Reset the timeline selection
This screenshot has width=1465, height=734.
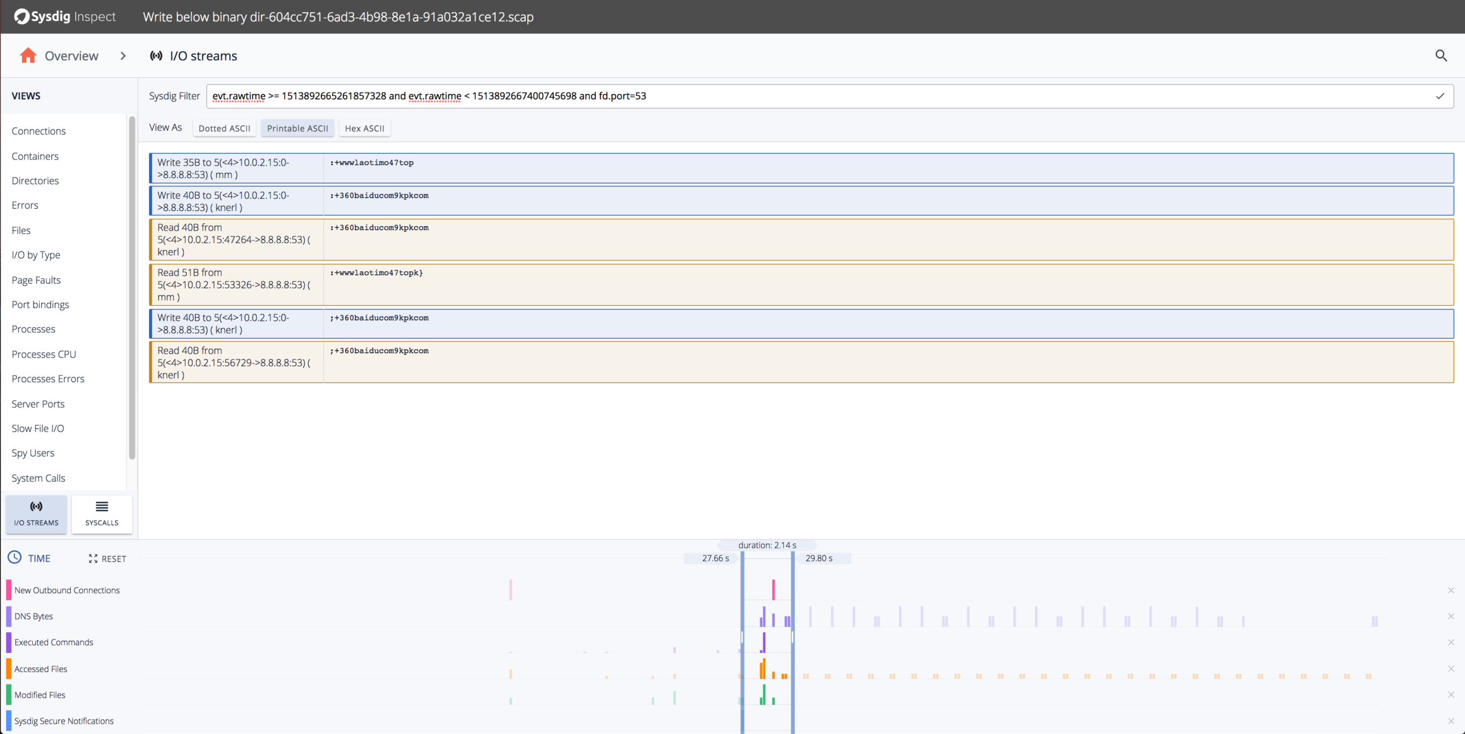(x=107, y=558)
